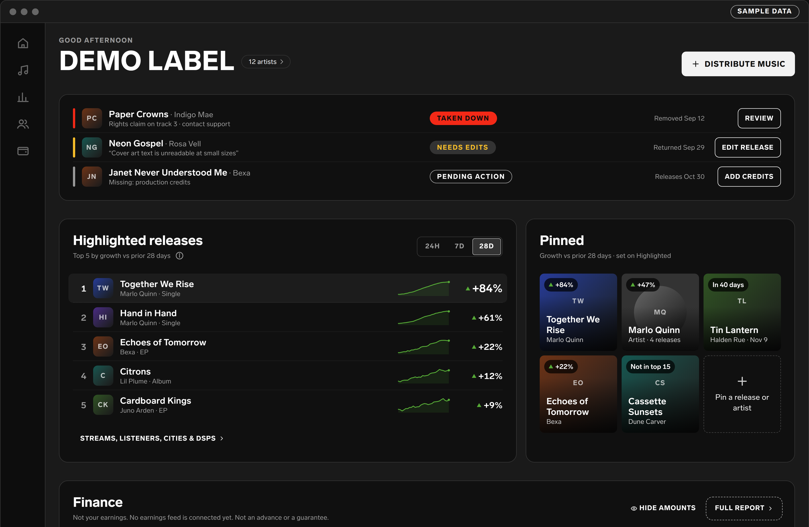Open pinned Together We Rise card
The height and width of the screenshot is (527, 809).
578,312
